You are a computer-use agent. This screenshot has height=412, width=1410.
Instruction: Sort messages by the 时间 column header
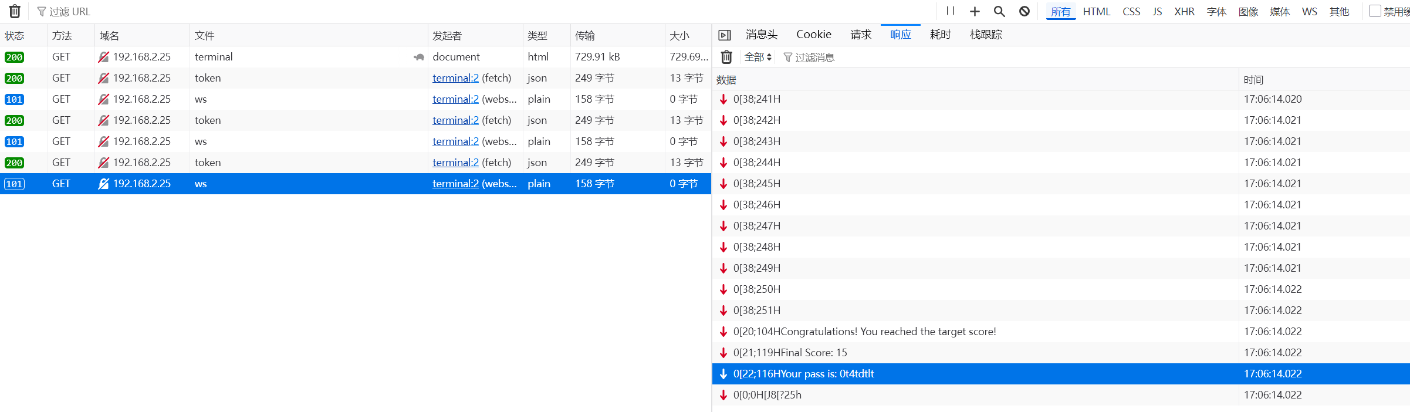1253,80
